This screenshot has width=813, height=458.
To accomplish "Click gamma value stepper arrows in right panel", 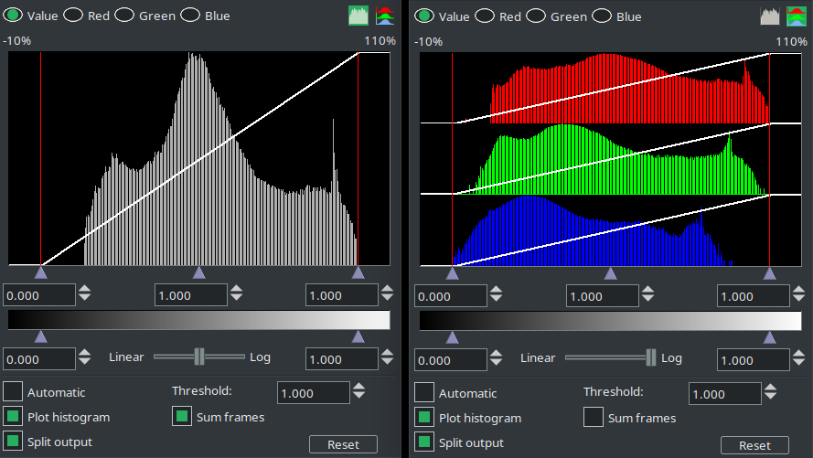I will coord(648,296).
